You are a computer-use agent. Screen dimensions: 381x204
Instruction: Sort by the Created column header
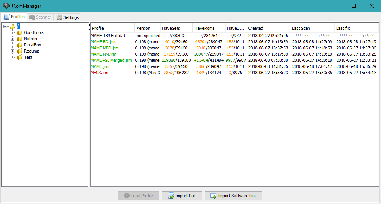point(268,28)
